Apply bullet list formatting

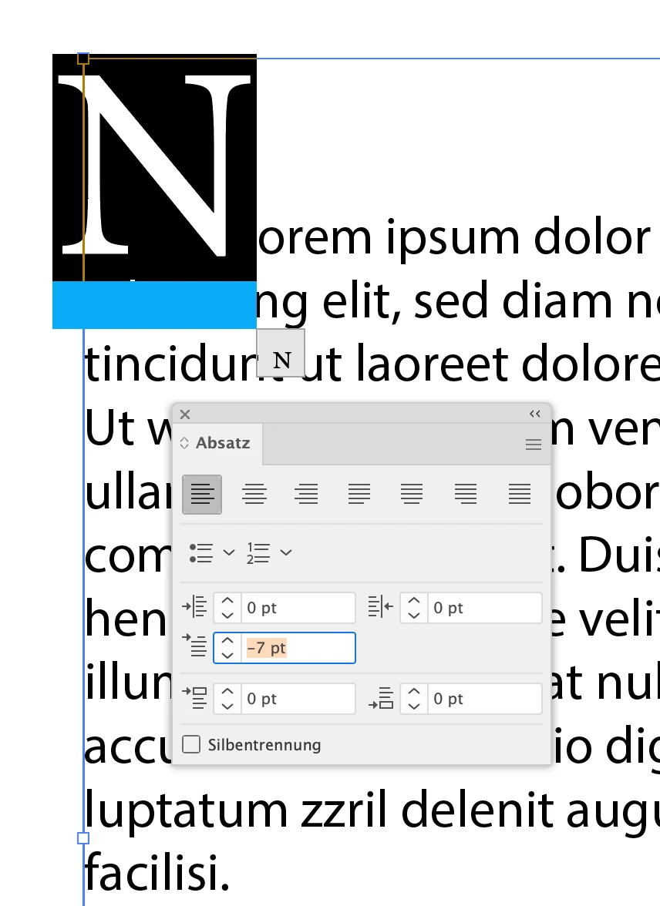pyautogui.click(x=201, y=553)
